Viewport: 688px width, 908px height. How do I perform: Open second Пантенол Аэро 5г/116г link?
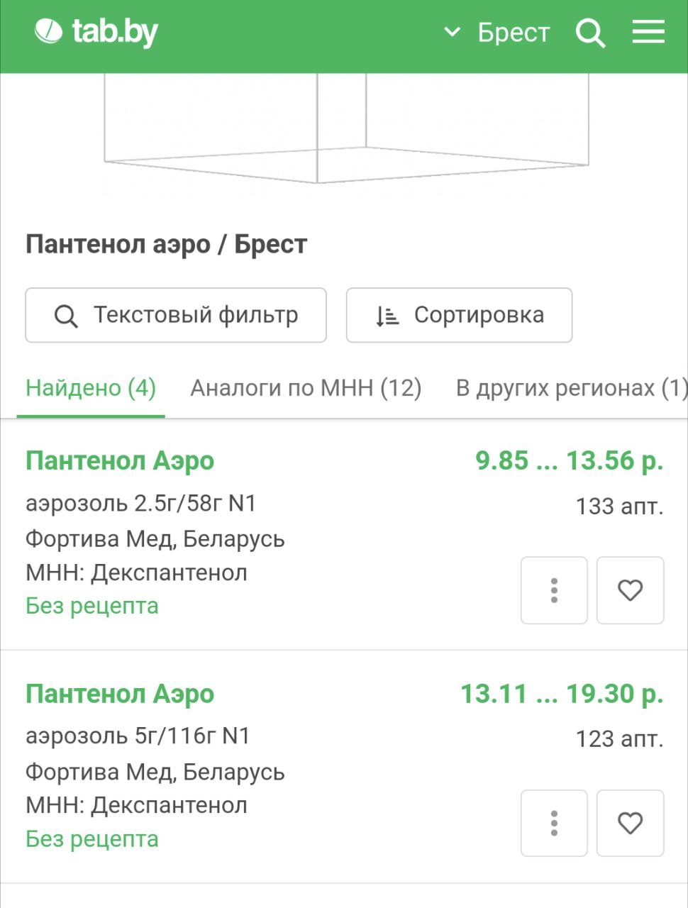pyautogui.click(x=120, y=694)
